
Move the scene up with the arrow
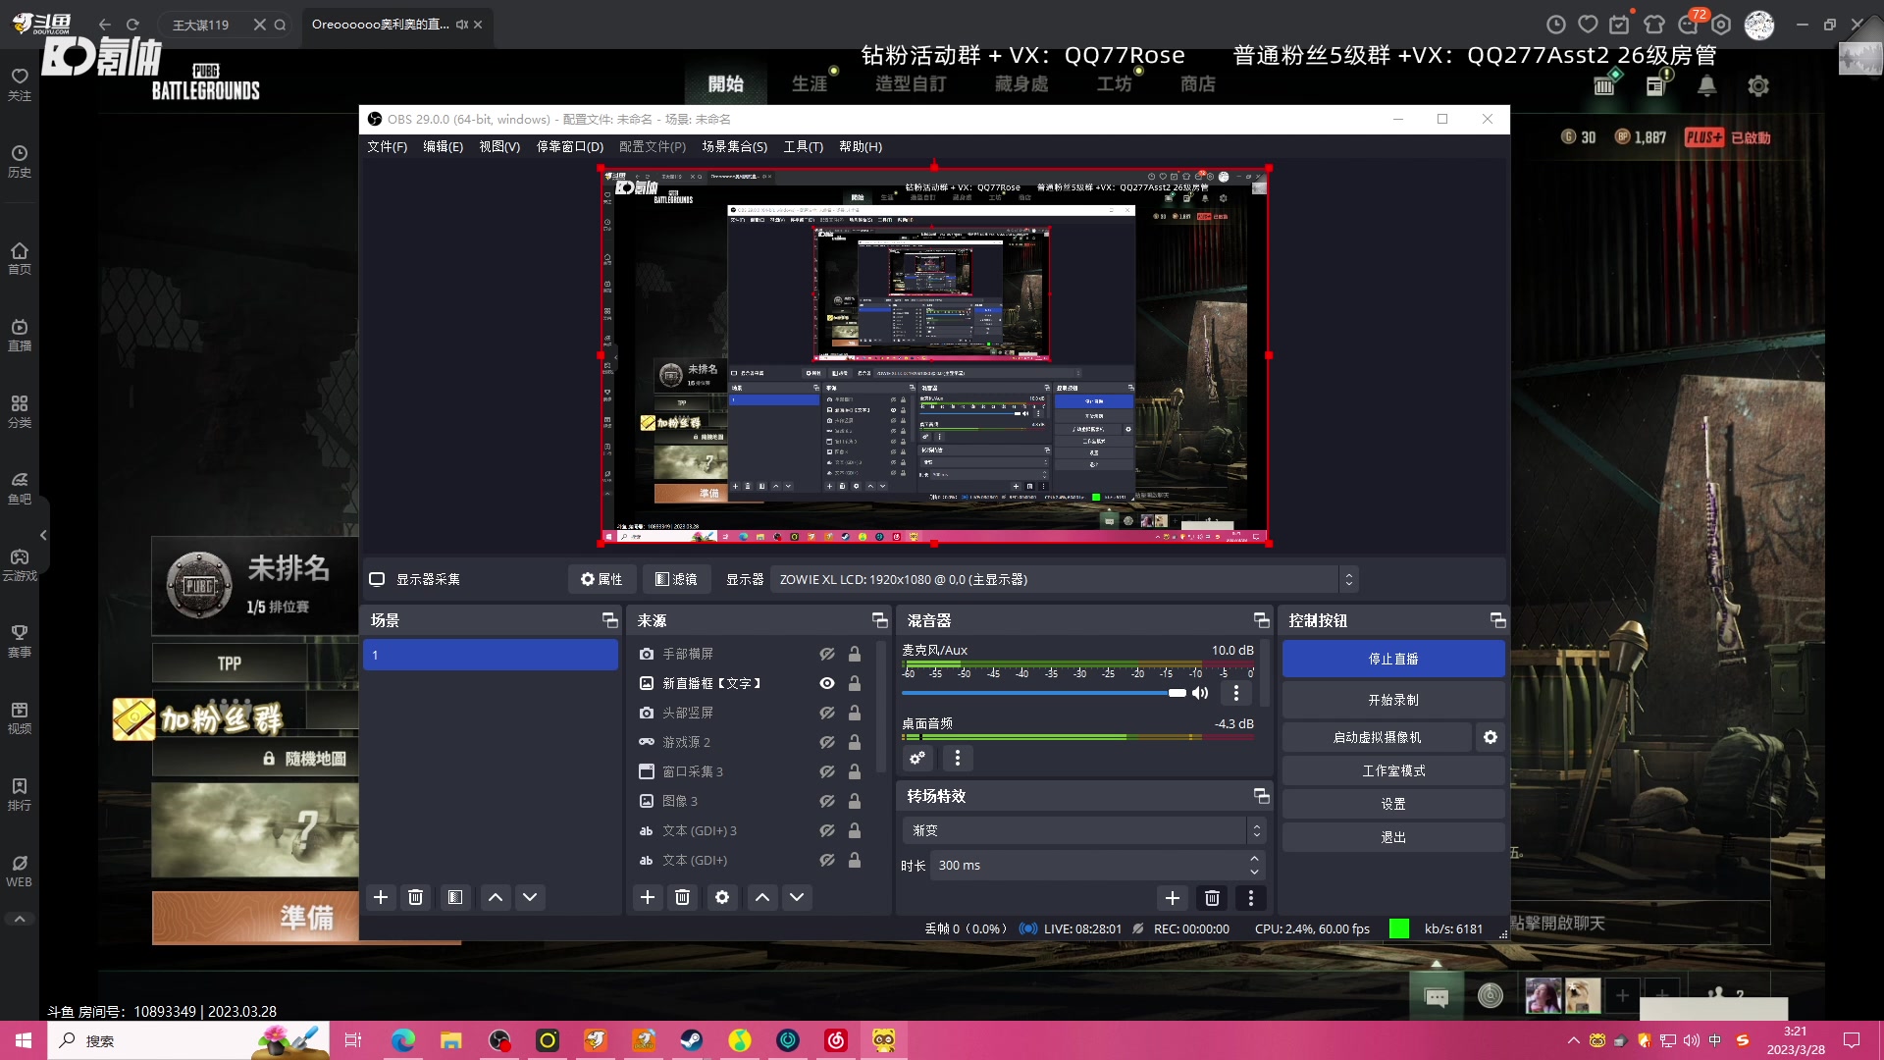(496, 897)
